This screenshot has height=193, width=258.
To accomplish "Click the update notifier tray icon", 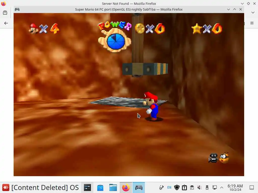I will pos(162,187).
